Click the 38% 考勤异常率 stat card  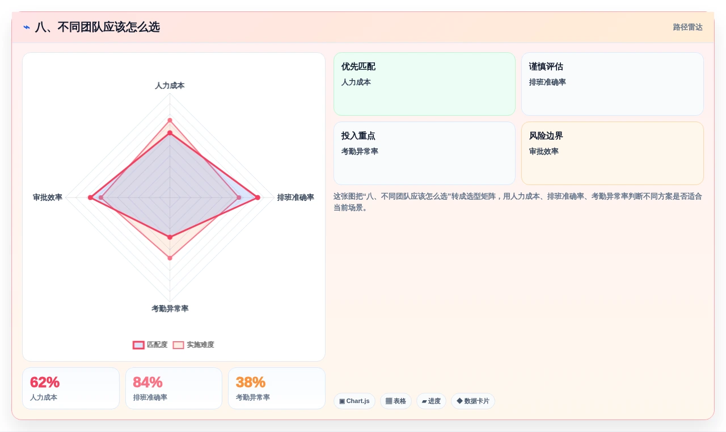click(277, 388)
